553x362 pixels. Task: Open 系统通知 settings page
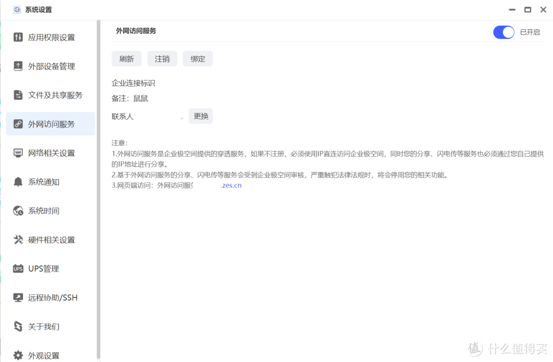[x=50, y=182]
